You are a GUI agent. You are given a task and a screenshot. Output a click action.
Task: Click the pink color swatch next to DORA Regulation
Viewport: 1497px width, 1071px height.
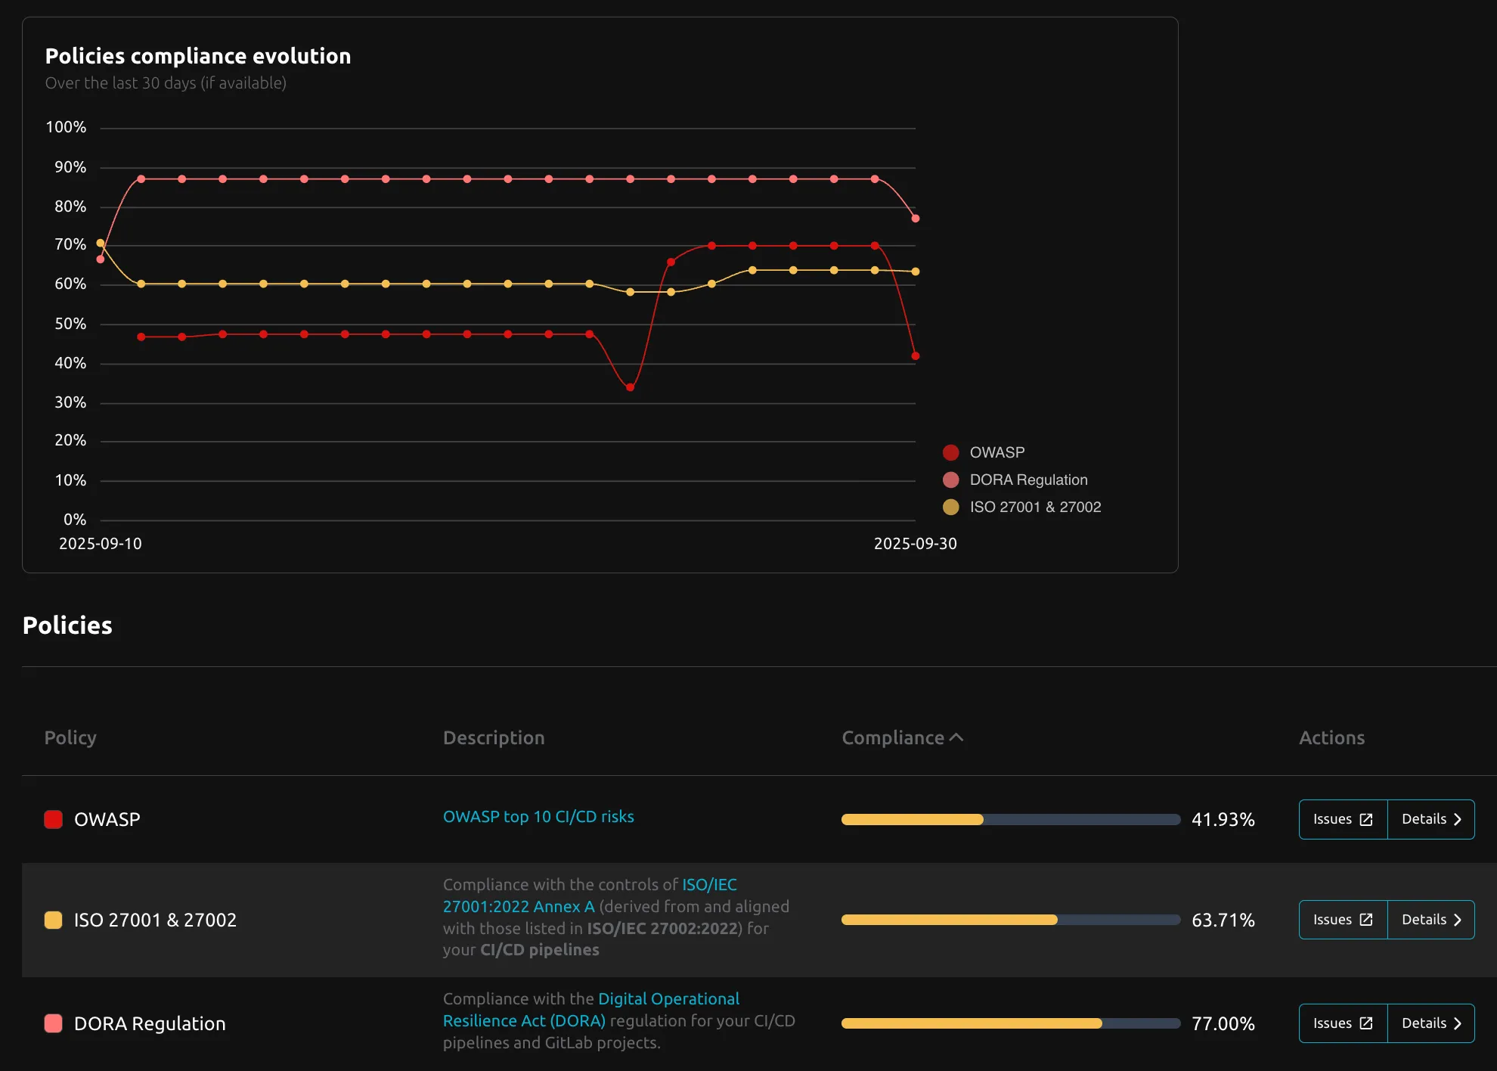[x=54, y=1023]
